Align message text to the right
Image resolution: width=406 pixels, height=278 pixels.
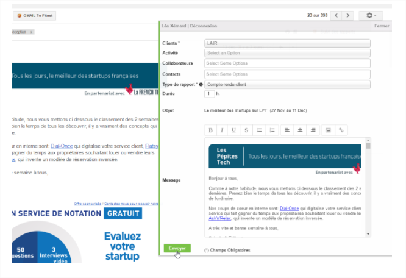[x=313, y=130]
